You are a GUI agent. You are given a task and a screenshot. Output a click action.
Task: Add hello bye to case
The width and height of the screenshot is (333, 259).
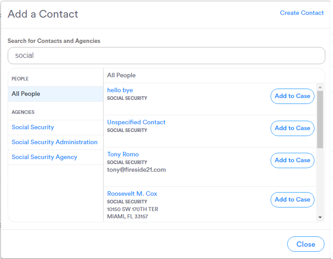292,96
